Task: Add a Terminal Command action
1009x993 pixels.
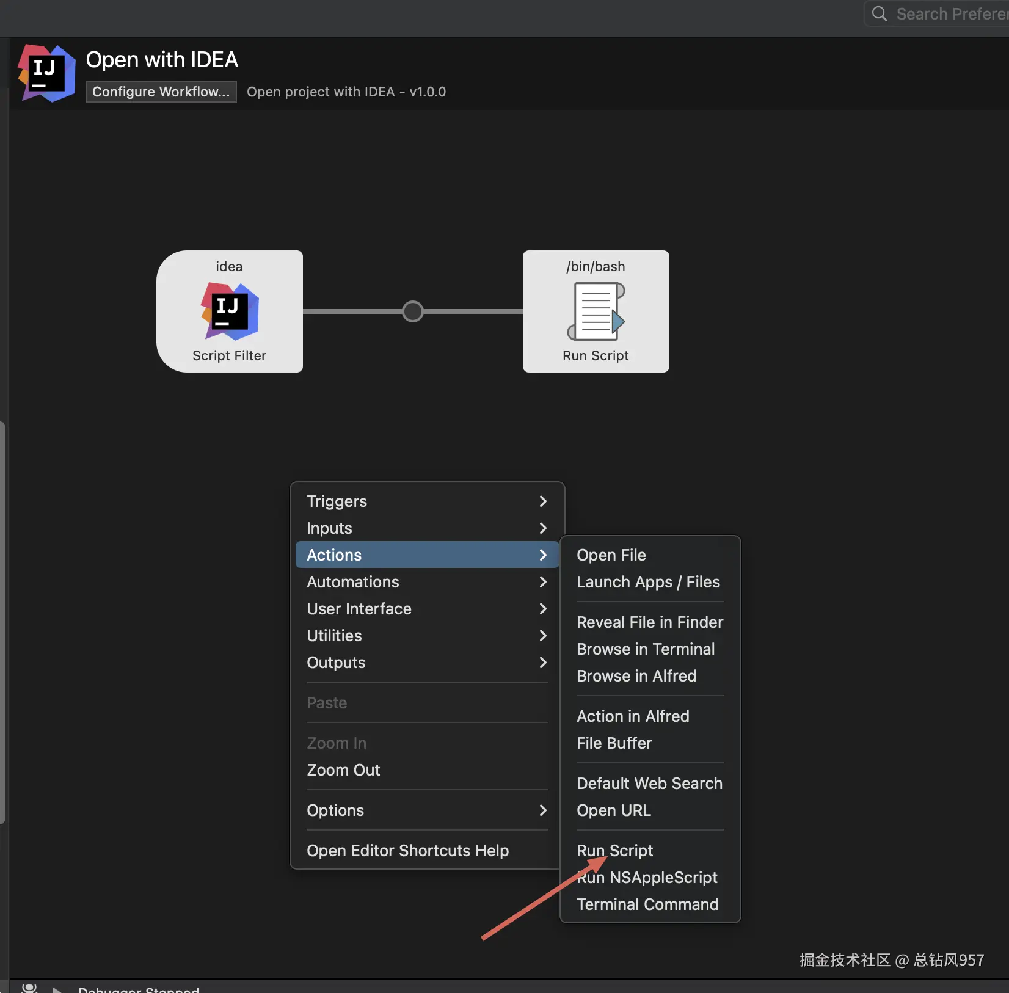Action: click(650, 904)
